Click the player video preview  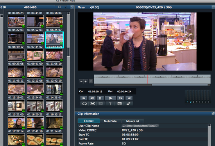(145, 41)
